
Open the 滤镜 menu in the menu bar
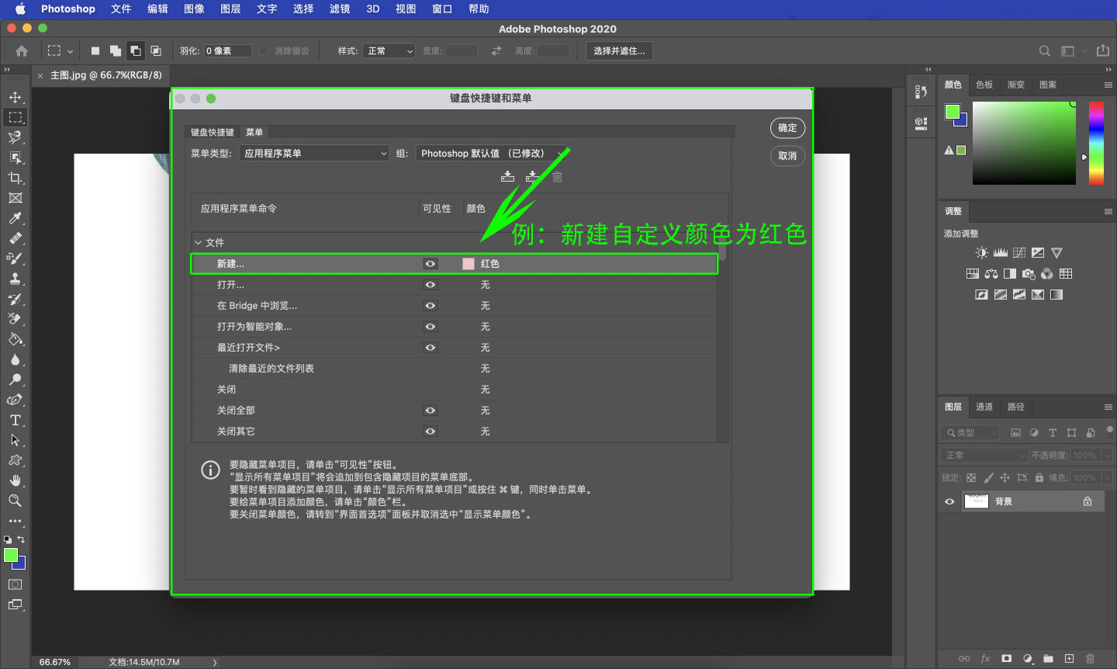click(339, 9)
